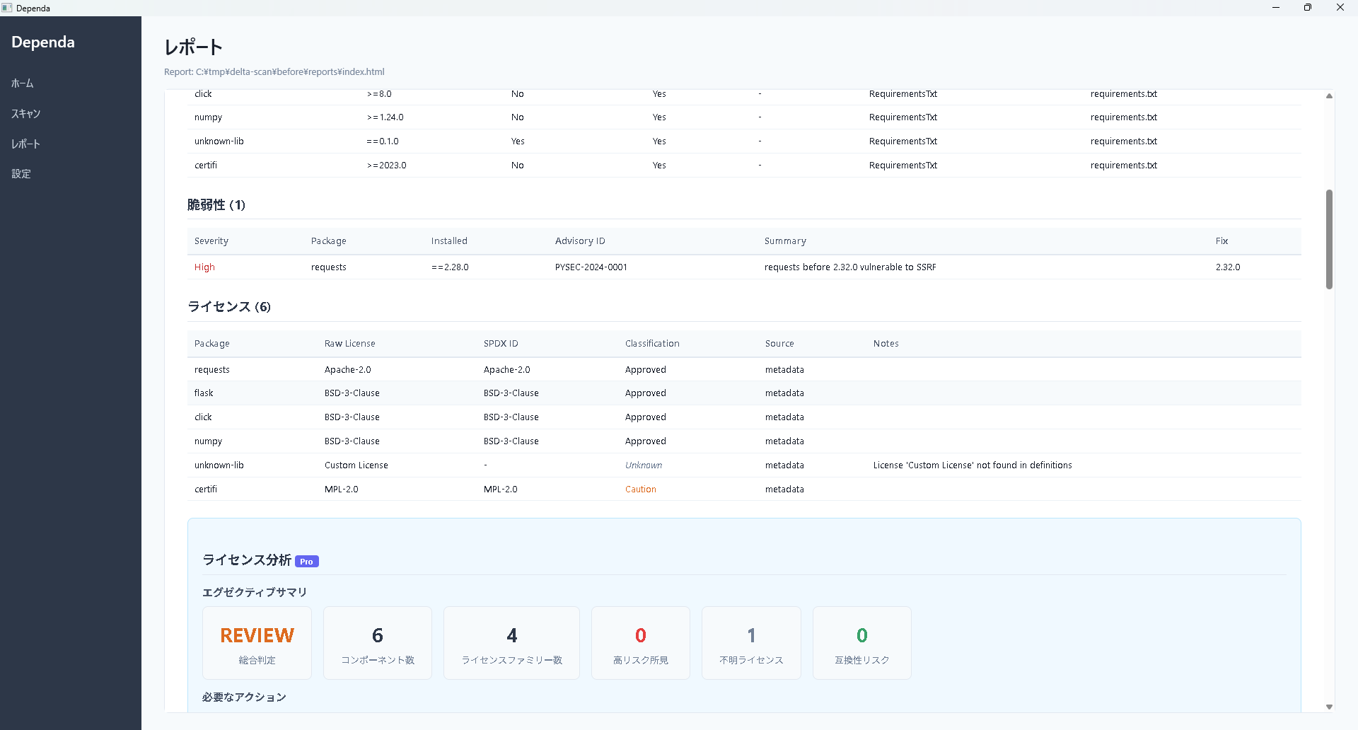Click the Caution classification for certifi

tap(641, 489)
